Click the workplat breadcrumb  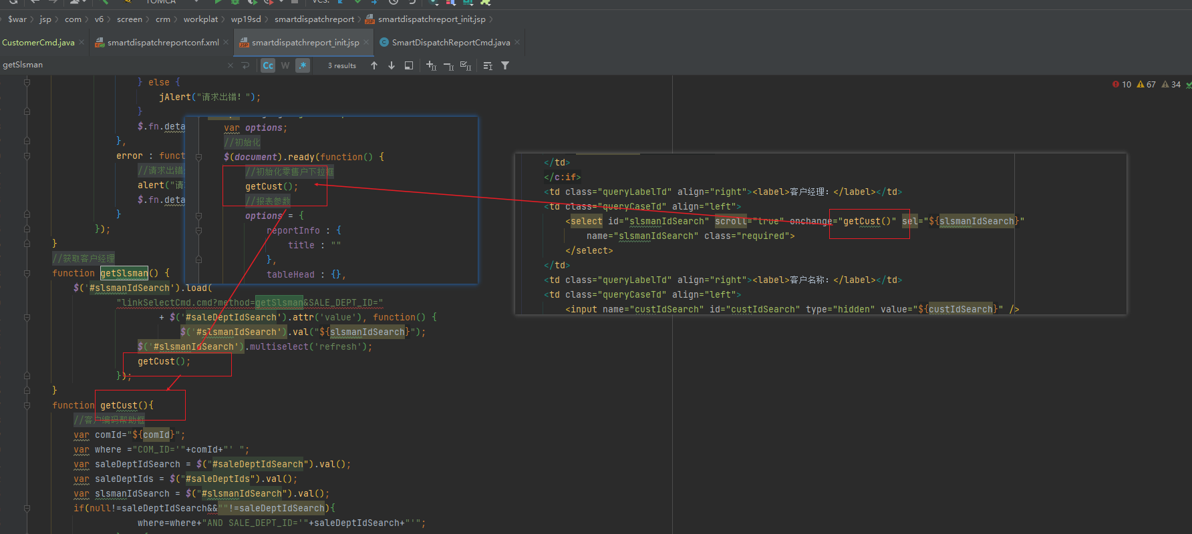coord(200,19)
